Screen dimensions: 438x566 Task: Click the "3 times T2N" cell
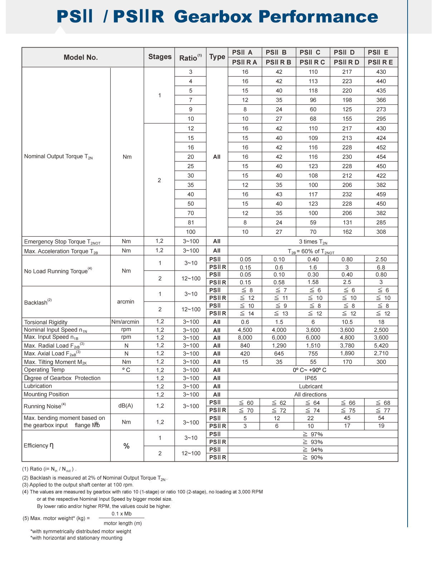coord(313,242)
